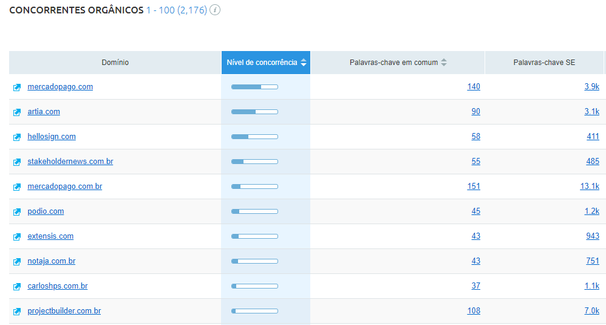This screenshot has width=606, height=325.
Task: Click the info icon beside Concorrentes Orgânicos
Action: 215,10
